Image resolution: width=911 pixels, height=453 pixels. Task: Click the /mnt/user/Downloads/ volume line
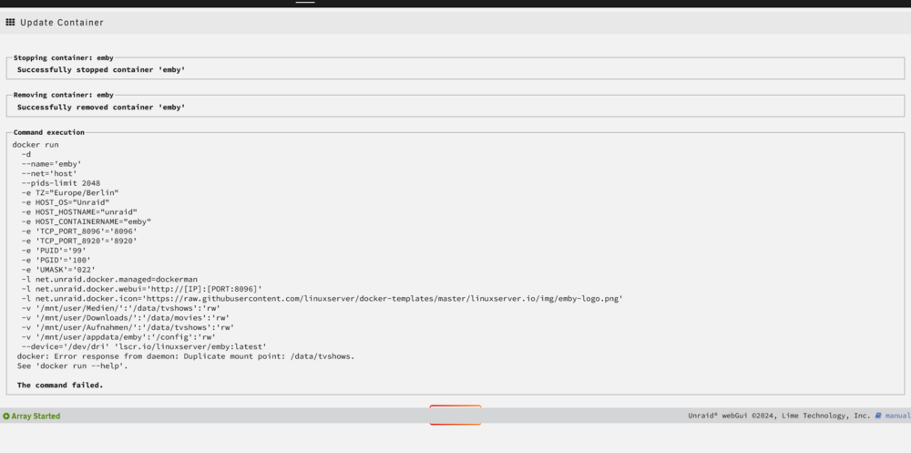tap(126, 317)
